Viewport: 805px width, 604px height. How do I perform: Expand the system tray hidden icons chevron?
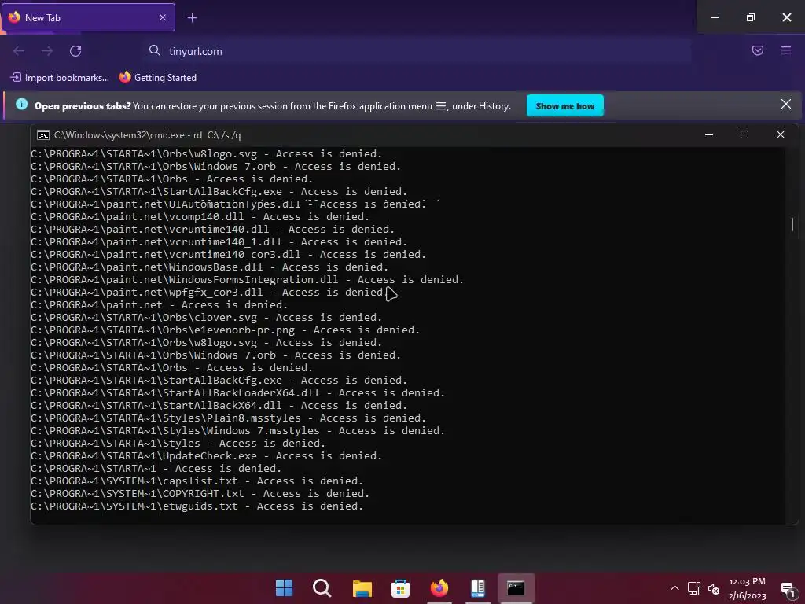(x=675, y=588)
